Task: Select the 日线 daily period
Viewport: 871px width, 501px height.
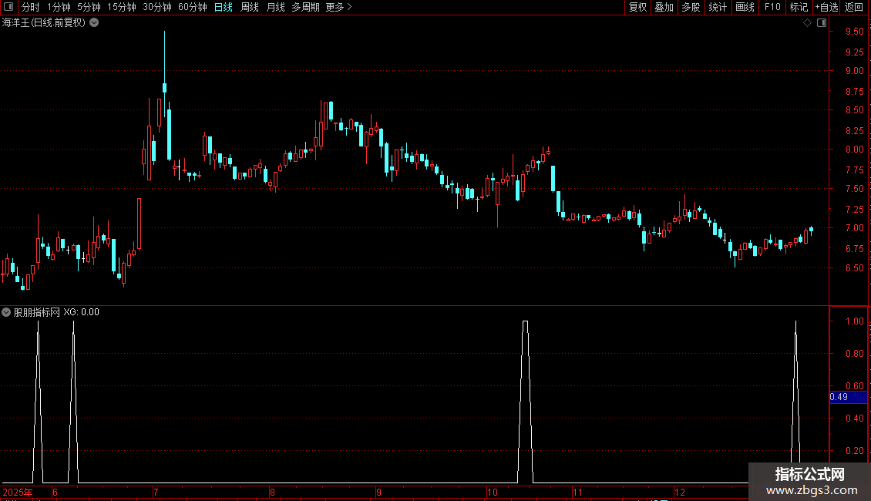Action: (x=224, y=7)
